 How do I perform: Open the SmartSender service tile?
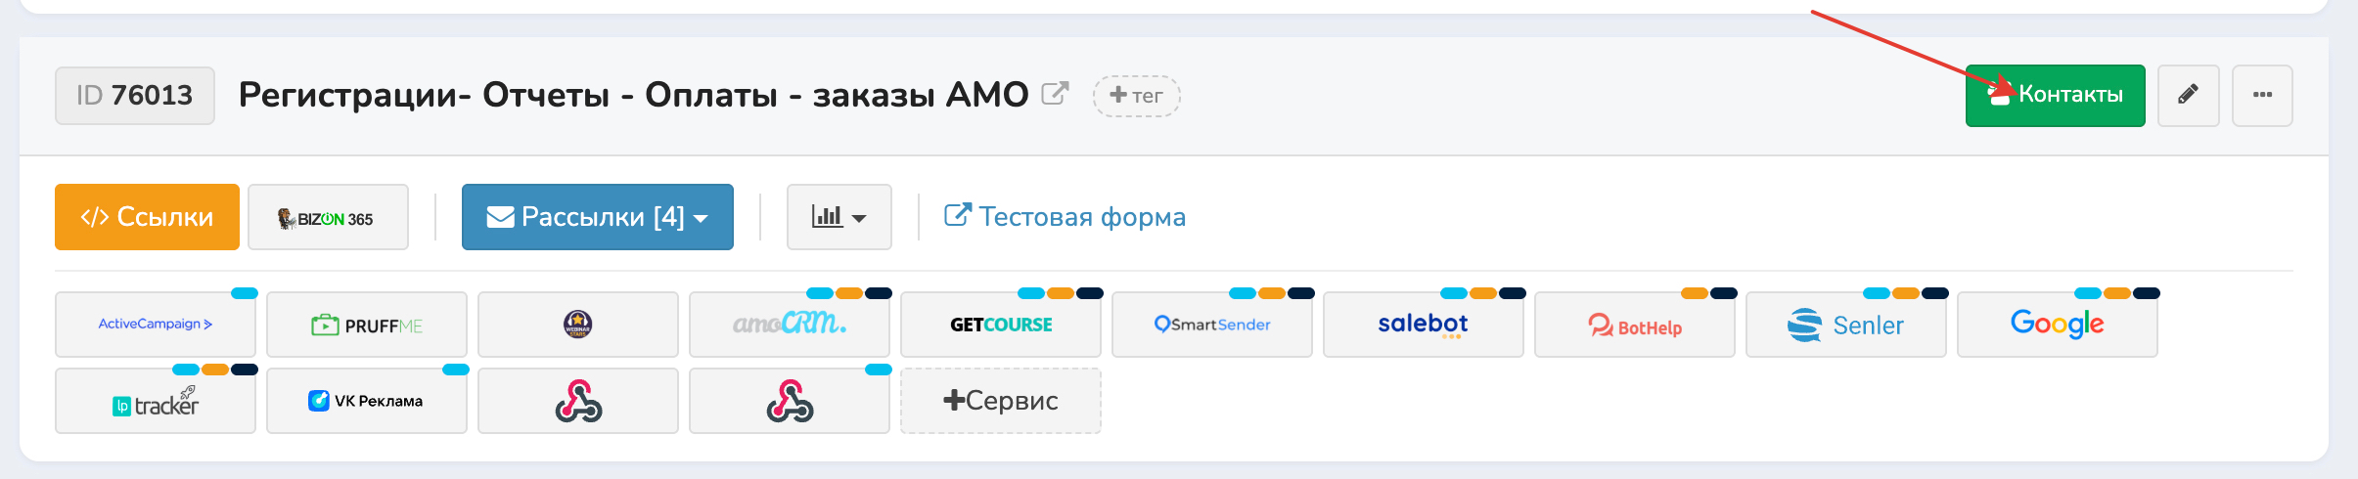[1212, 325]
